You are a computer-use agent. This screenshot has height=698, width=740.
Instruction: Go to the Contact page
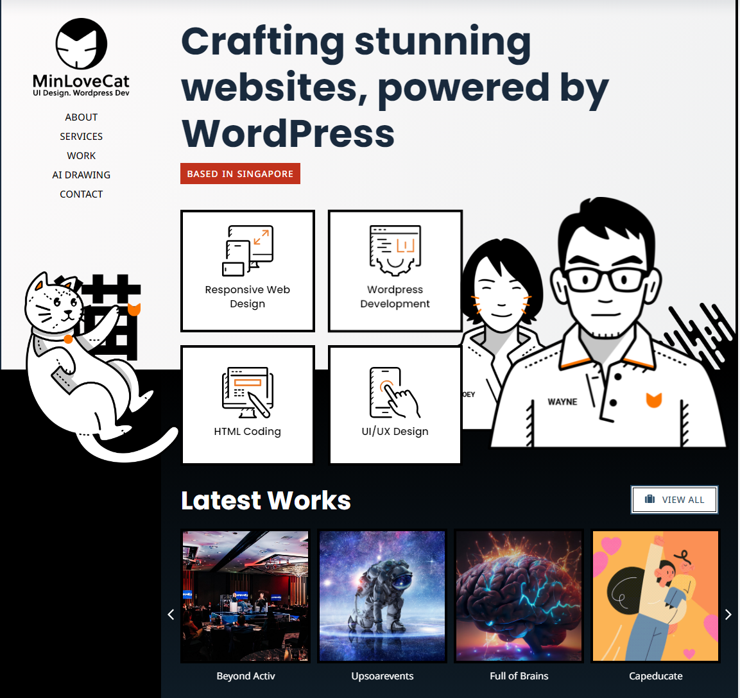click(82, 194)
